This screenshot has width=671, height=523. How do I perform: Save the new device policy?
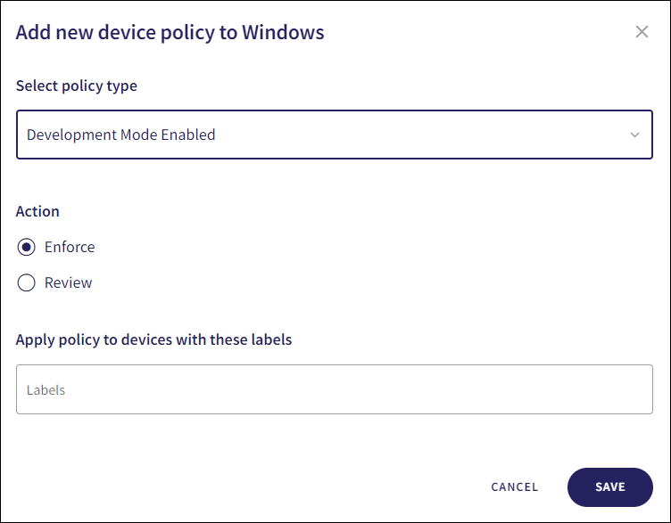tap(609, 486)
